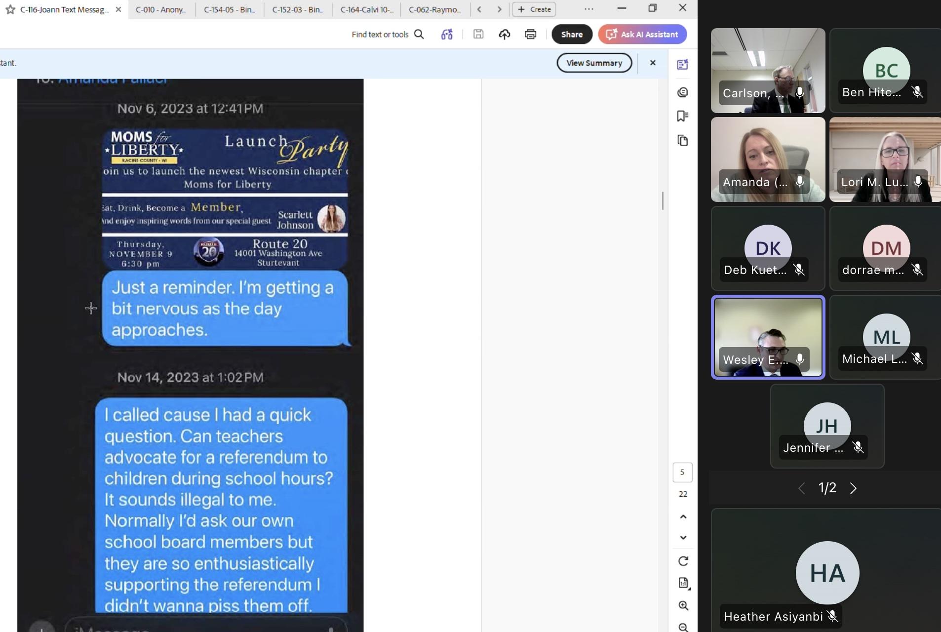
Task: Click the rotate page icon
Action: coord(683,561)
